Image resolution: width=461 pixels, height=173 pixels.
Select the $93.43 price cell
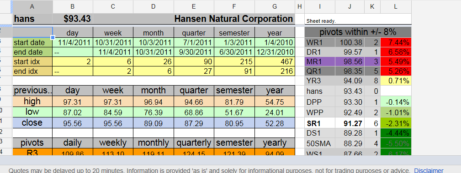73,19
